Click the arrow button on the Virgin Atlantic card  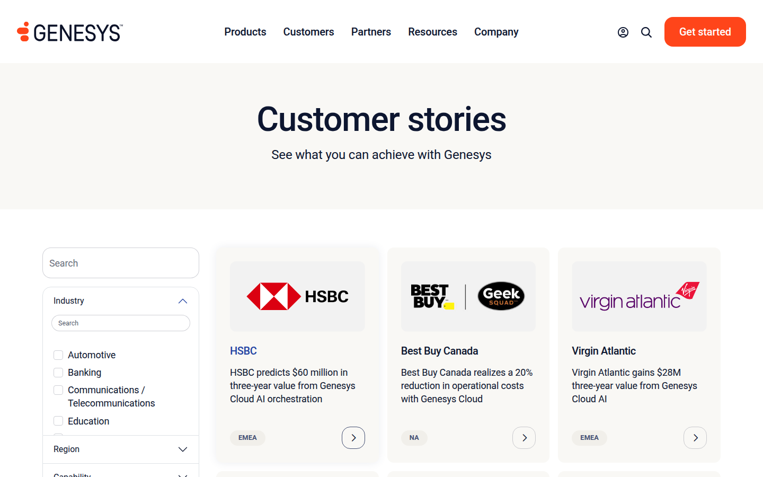coord(695,438)
